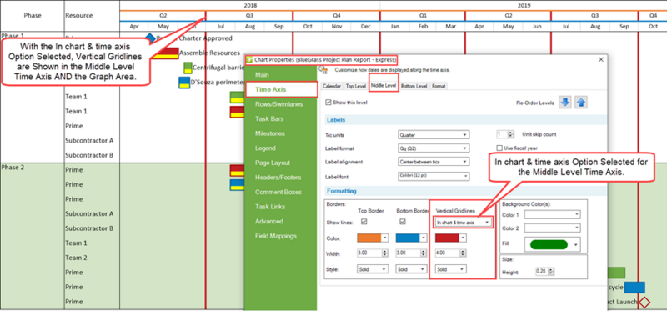Open the Field Mappings section
Image resolution: width=667 pixels, height=311 pixels.
(276, 236)
